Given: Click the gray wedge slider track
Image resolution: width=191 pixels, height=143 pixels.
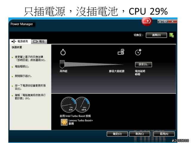Looking at the screenshot, I should [x=94, y=64].
